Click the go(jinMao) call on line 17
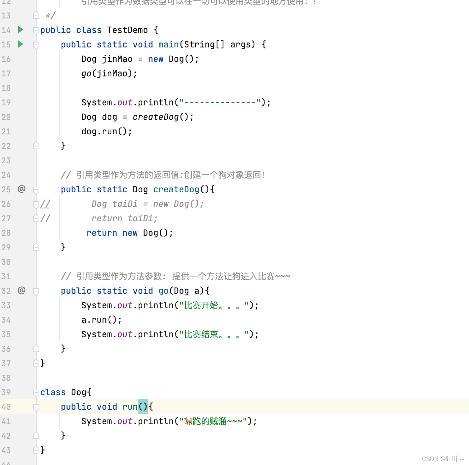This screenshot has width=469, height=465. click(x=109, y=73)
